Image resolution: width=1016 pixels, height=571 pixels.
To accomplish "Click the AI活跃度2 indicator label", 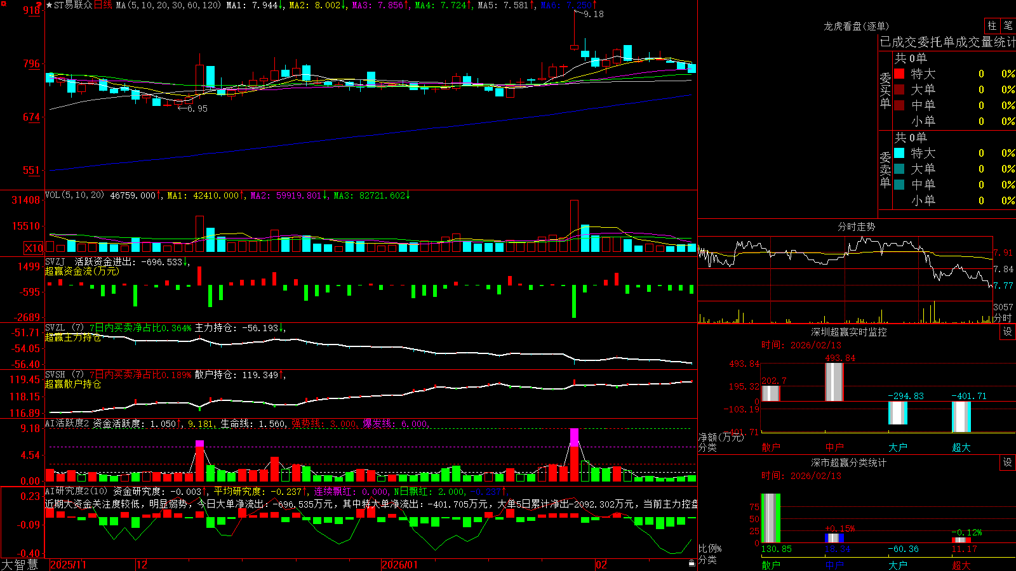I will (x=67, y=423).
